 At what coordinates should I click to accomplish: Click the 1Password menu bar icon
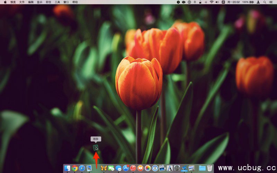pyautogui.click(x=189, y=2)
